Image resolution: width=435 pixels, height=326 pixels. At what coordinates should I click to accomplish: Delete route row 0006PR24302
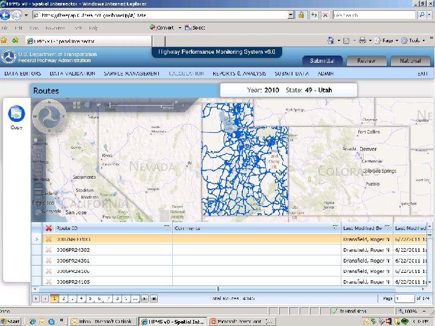pos(48,250)
